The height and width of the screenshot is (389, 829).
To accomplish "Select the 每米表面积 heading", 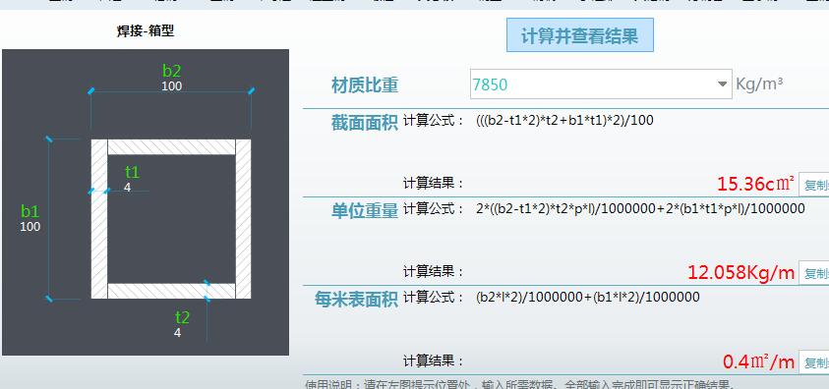I will (356, 300).
